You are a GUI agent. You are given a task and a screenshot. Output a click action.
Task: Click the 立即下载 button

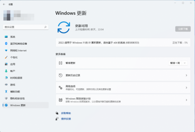pyautogui.click(x=183, y=29)
